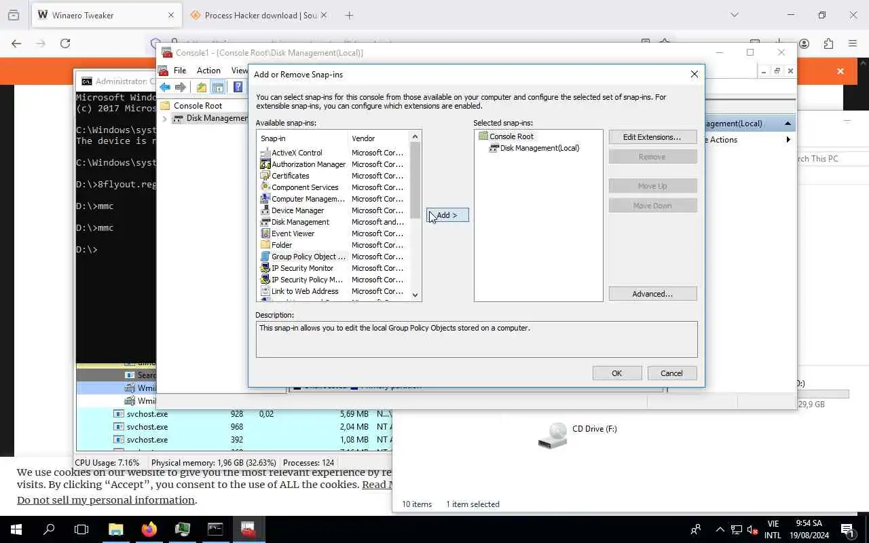Open File menu in MMC console

(x=180, y=71)
